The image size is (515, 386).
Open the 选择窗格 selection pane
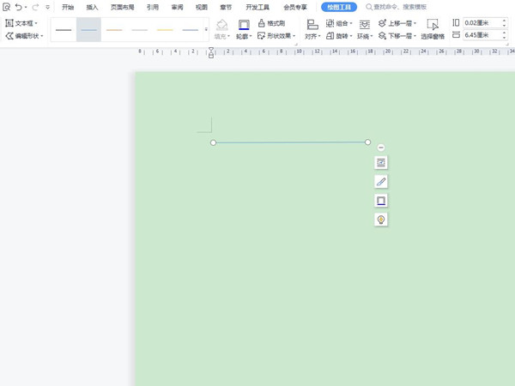pos(433,29)
